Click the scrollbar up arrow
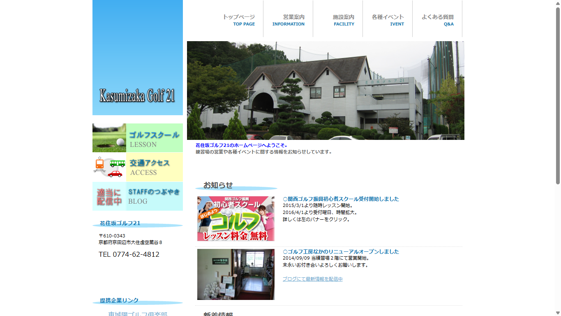The width and height of the screenshot is (561, 316). (x=558, y=3)
